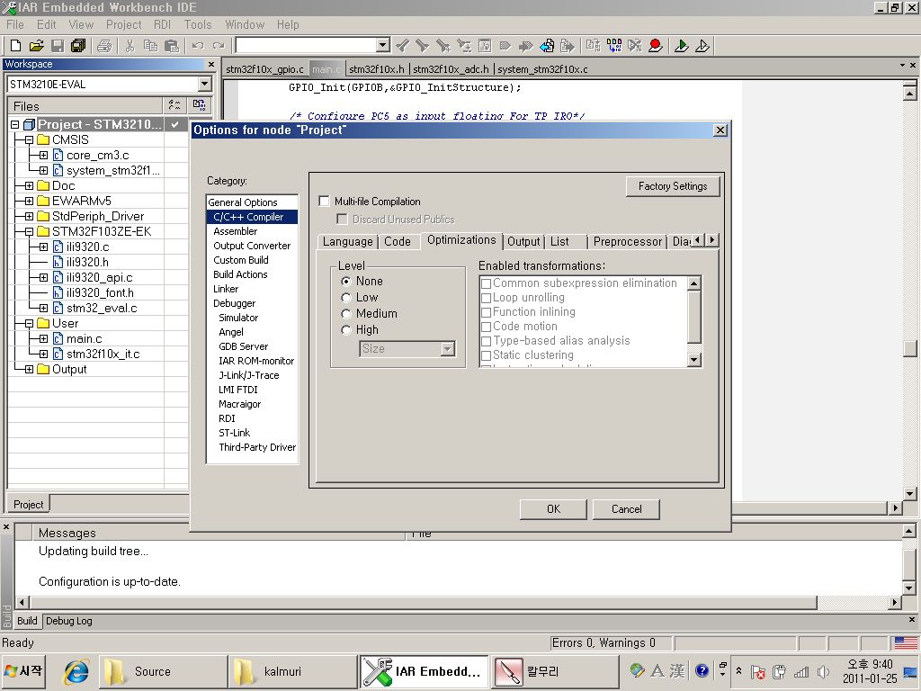Screen dimensions: 921x691
Task: Open the toolbar quick search dropdown
Action: click(383, 45)
